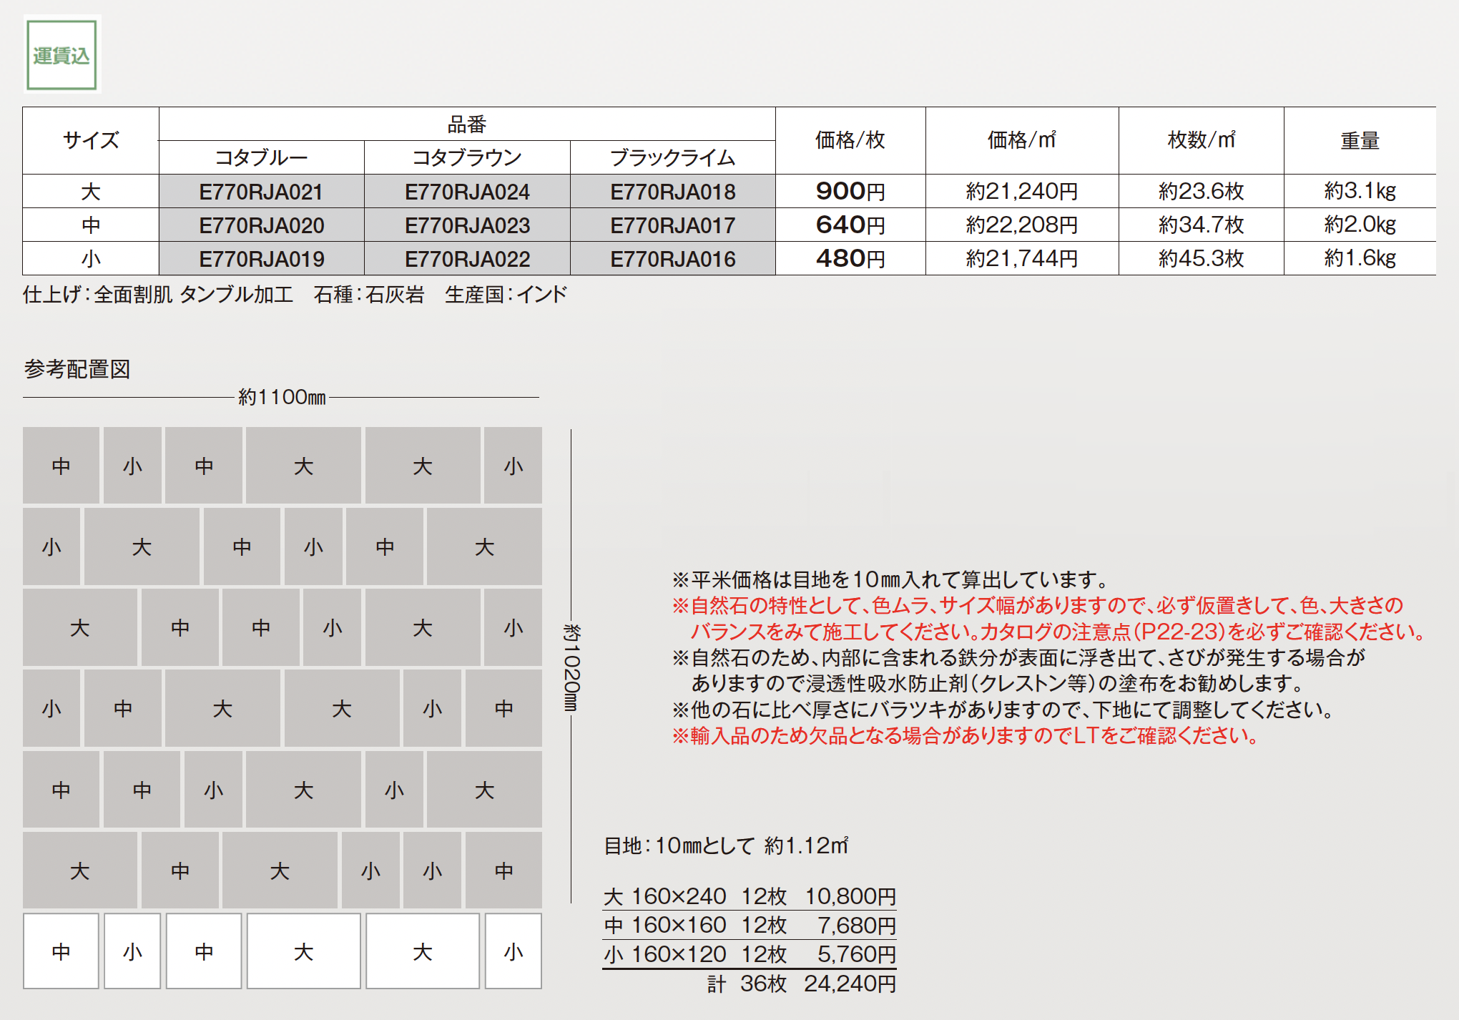Select product code E770RJA021

[x=261, y=192]
